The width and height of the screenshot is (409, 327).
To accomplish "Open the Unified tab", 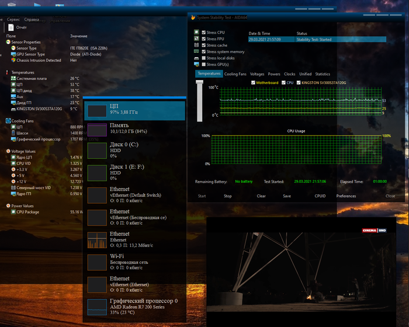I will point(305,74).
